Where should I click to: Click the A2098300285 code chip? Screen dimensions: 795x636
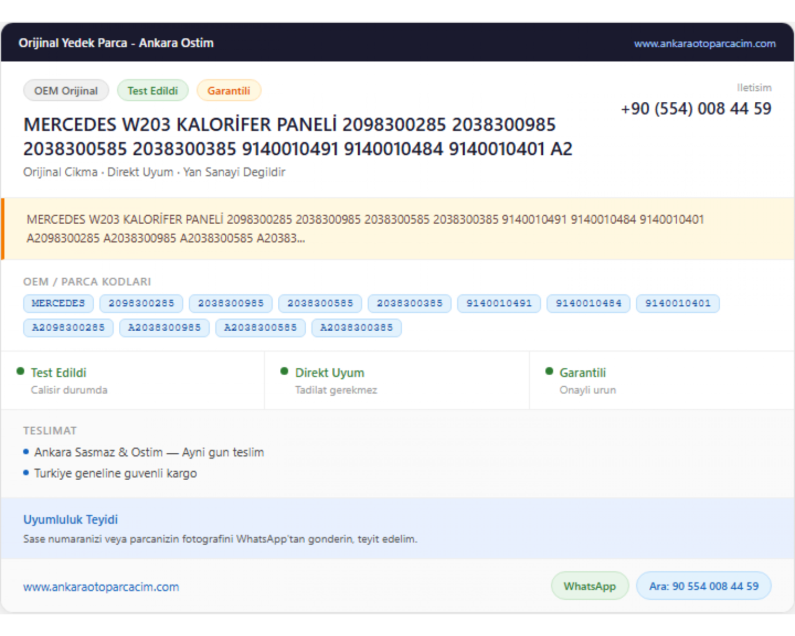[68, 328]
